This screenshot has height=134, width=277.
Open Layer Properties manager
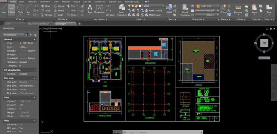(x=122, y=11)
